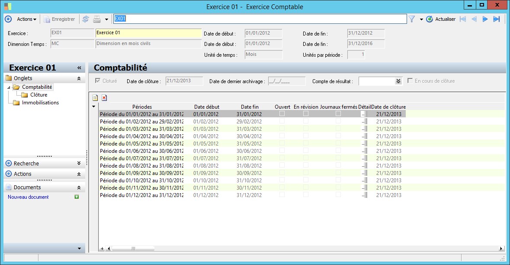
Task: Open the Compte de résultat dropdown
Action: (398, 81)
